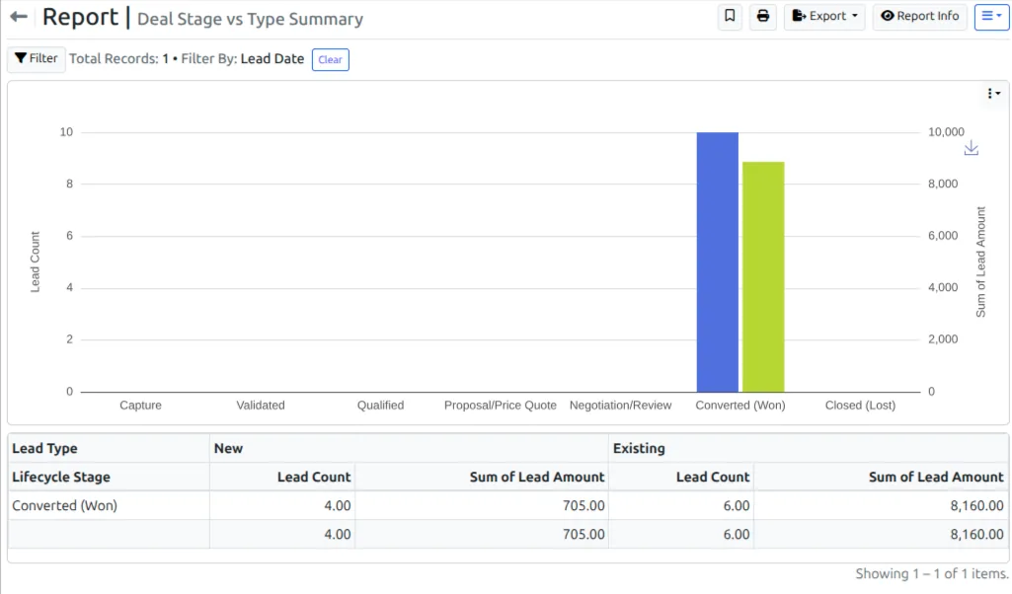Screen dimensions: 1012x594
Task: Bookmark this report
Action: point(730,16)
